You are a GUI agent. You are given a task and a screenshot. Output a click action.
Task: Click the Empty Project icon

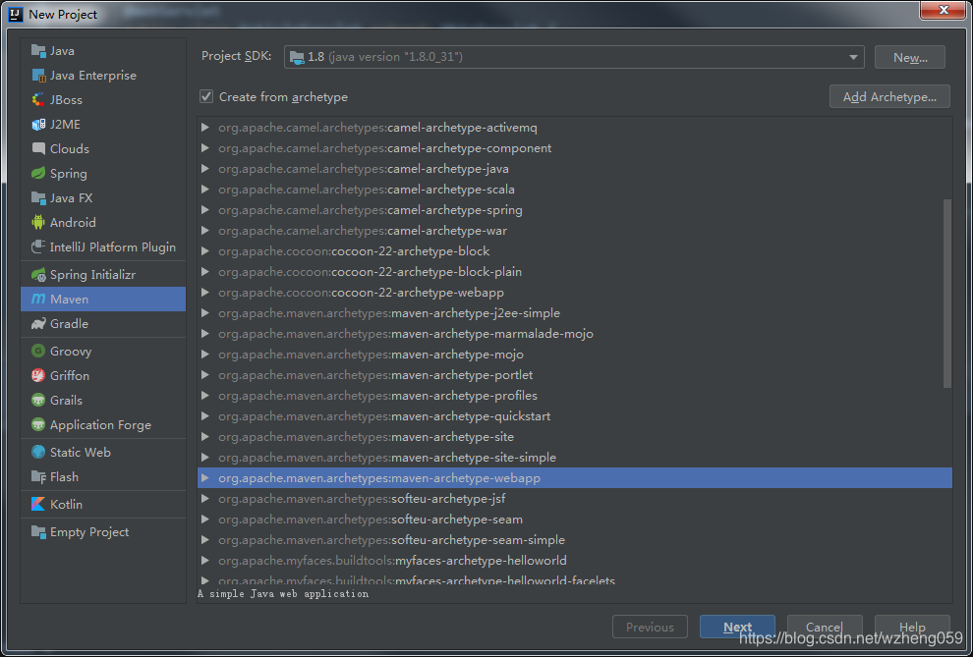pyautogui.click(x=38, y=532)
